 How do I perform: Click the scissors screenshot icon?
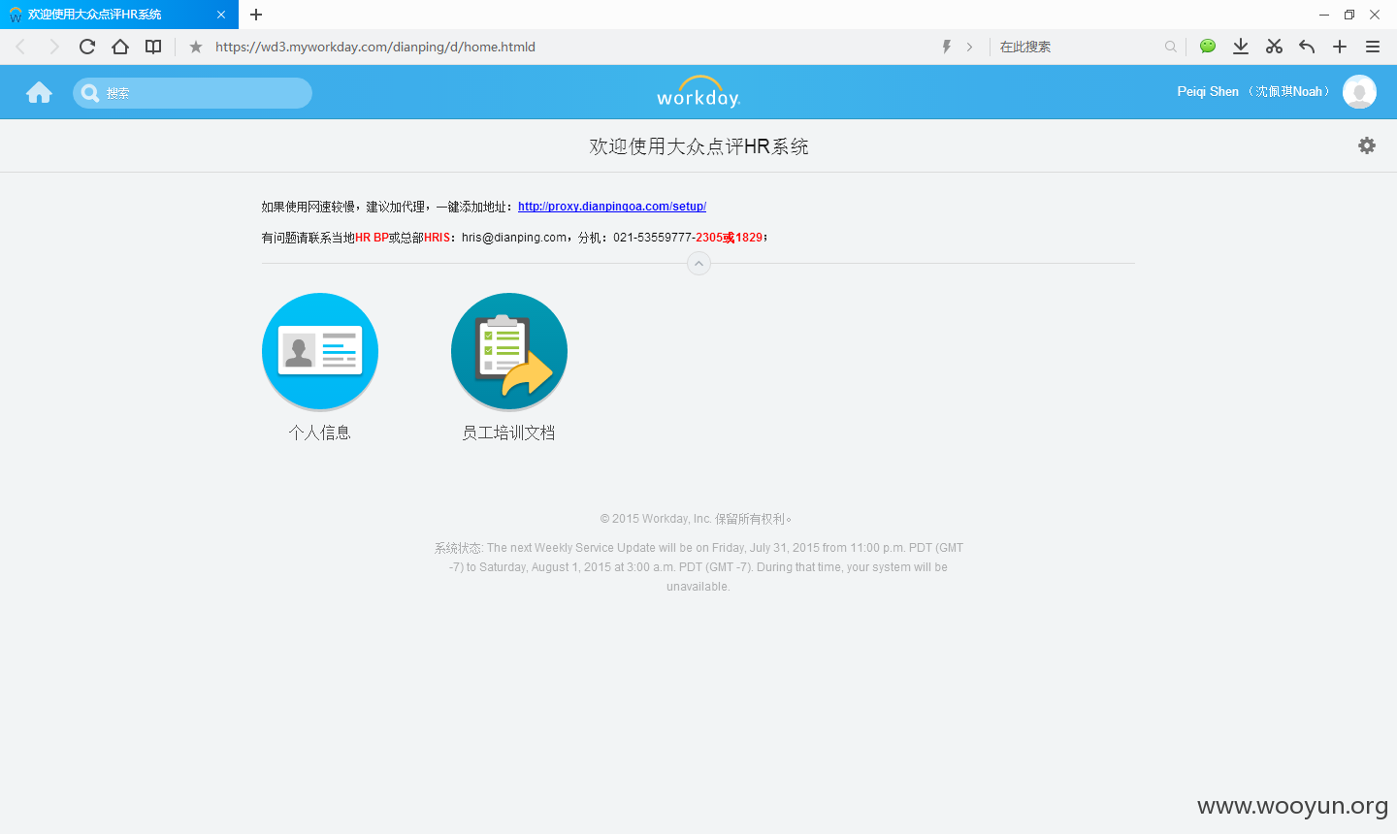(x=1274, y=47)
